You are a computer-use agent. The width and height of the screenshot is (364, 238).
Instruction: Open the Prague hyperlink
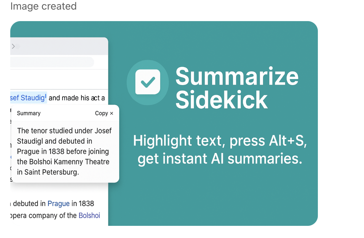59,203
